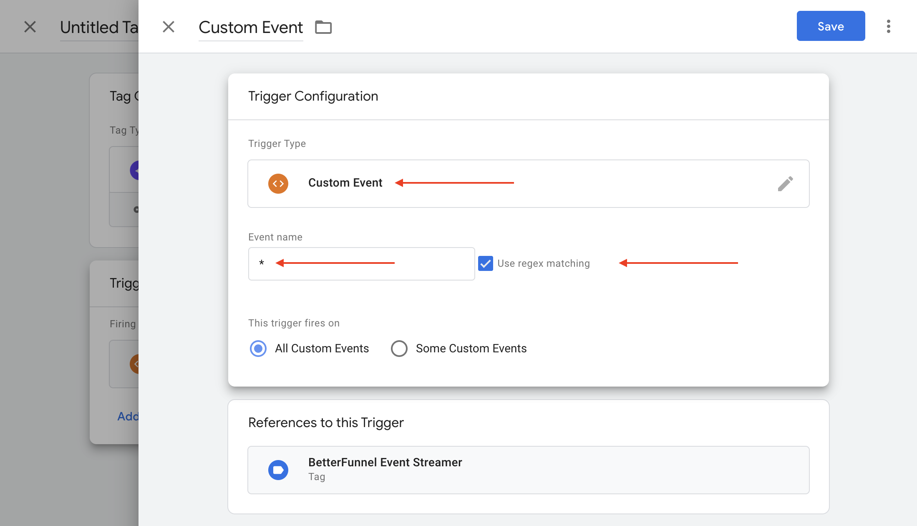Uncheck Use regex matching checkbox
This screenshot has width=917, height=526.
[486, 263]
